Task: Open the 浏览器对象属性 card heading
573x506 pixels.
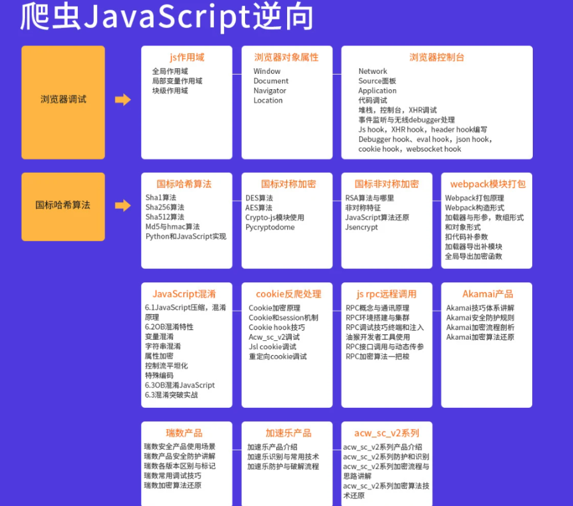Action: (x=286, y=57)
